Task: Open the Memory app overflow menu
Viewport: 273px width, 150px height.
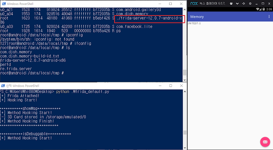Action: [269, 17]
